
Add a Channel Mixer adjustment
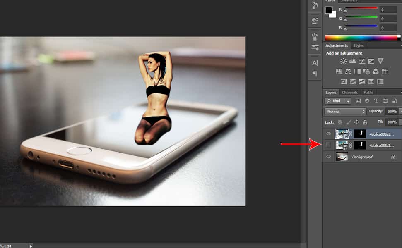pos(376,72)
